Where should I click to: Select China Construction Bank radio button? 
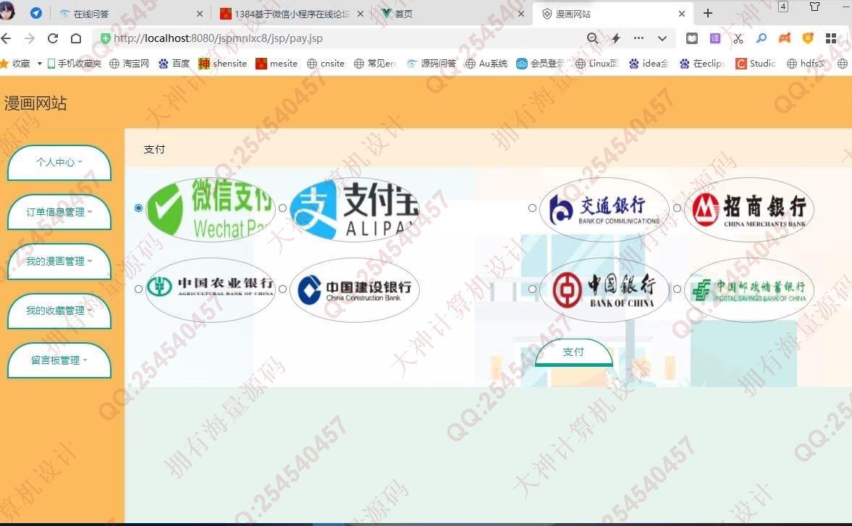click(x=282, y=289)
